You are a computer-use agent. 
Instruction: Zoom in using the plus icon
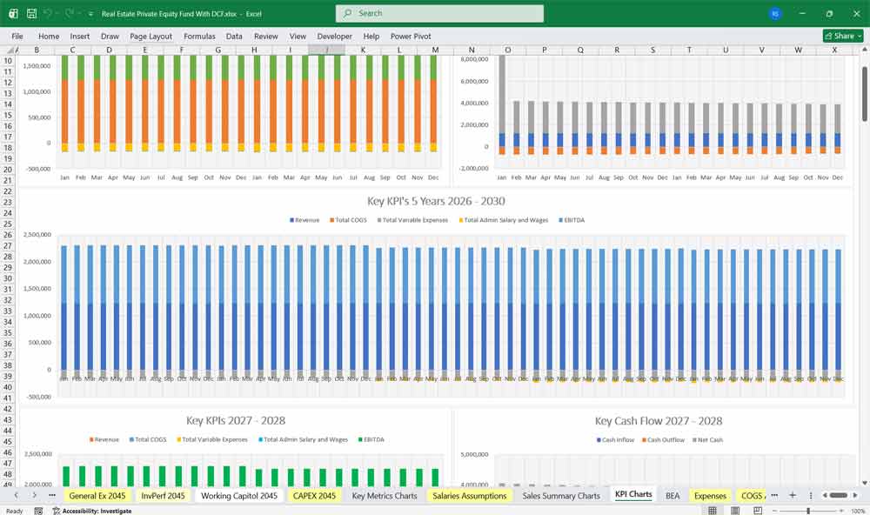tap(840, 511)
